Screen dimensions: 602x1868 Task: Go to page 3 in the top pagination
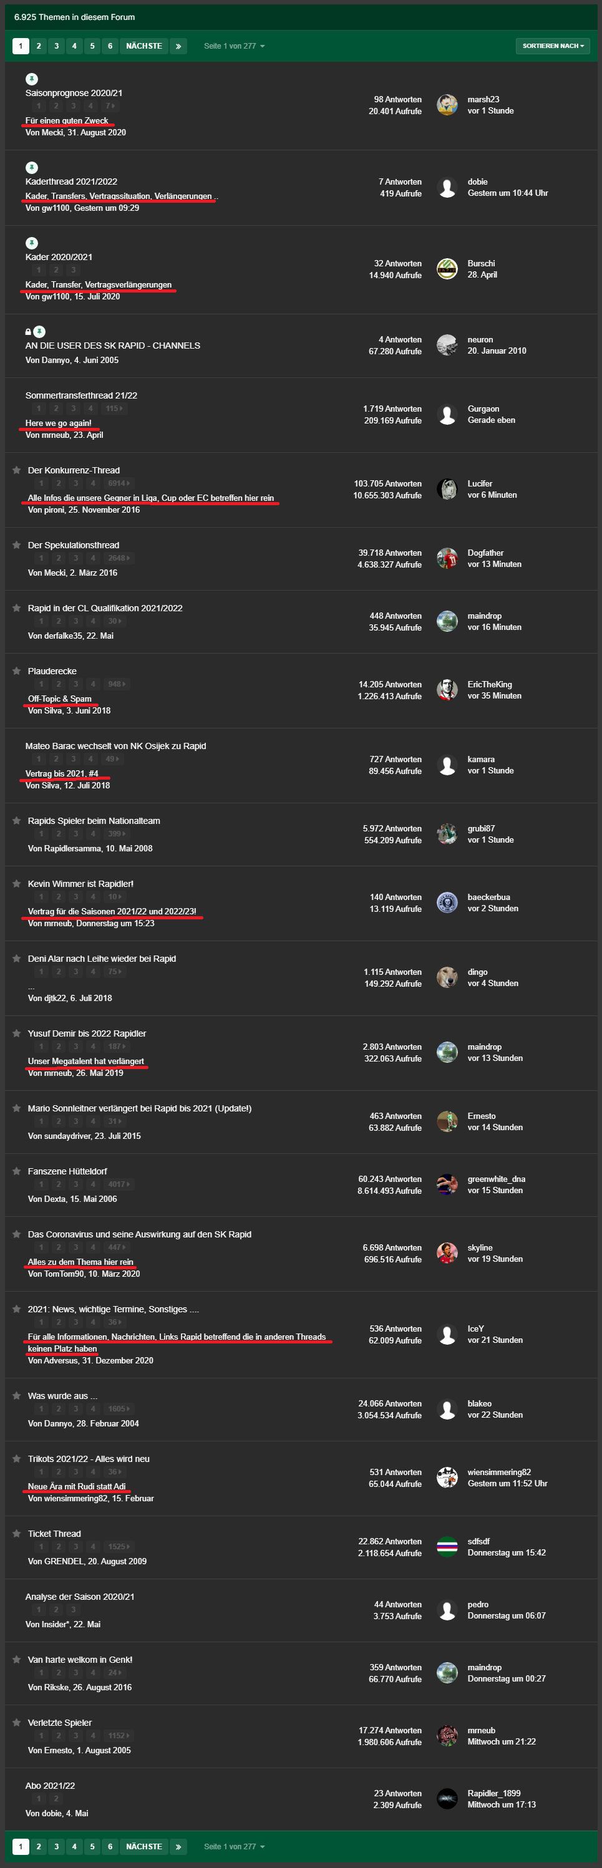pos(57,46)
